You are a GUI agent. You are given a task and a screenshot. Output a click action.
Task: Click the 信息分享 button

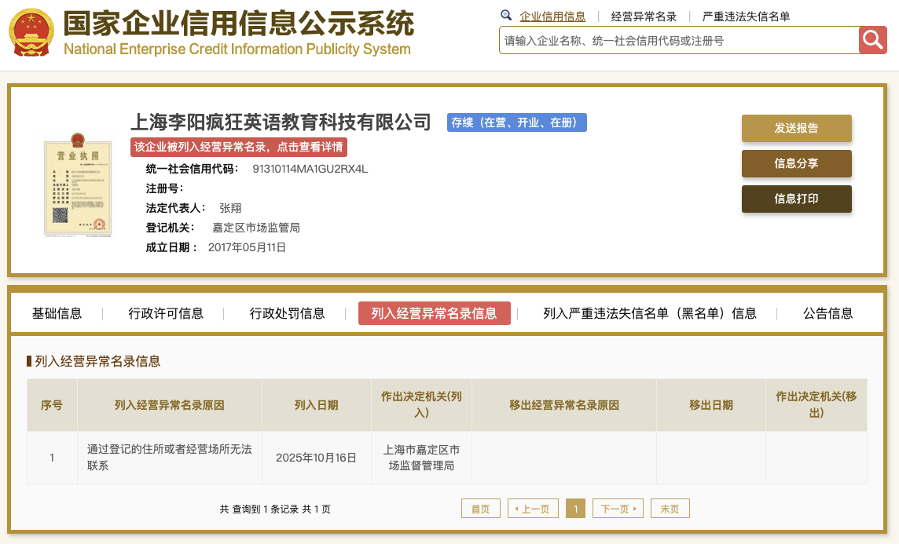point(796,164)
